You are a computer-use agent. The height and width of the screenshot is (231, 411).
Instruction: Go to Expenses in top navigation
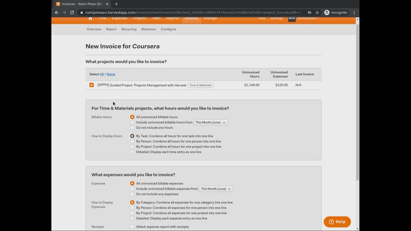pos(119,18)
